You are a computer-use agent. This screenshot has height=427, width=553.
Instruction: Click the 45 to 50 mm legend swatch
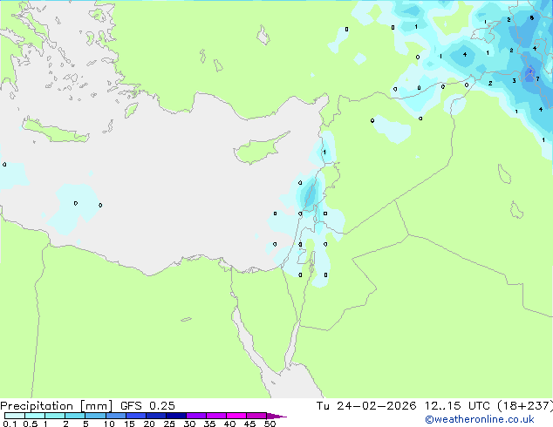pos(256,416)
